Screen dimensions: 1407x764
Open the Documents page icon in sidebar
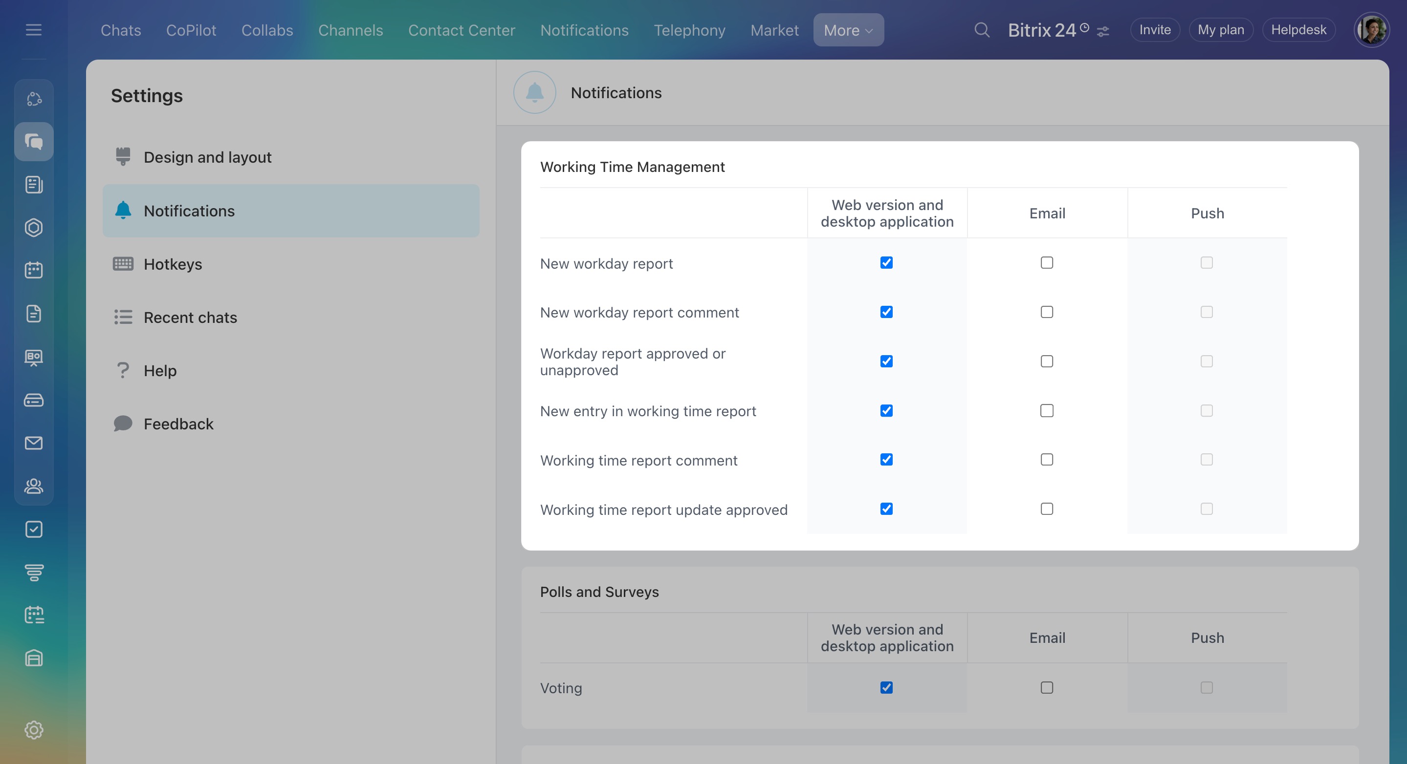click(x=34, y=313)
